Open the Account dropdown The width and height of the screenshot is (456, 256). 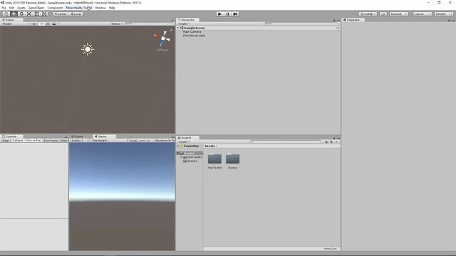point(399,14)
